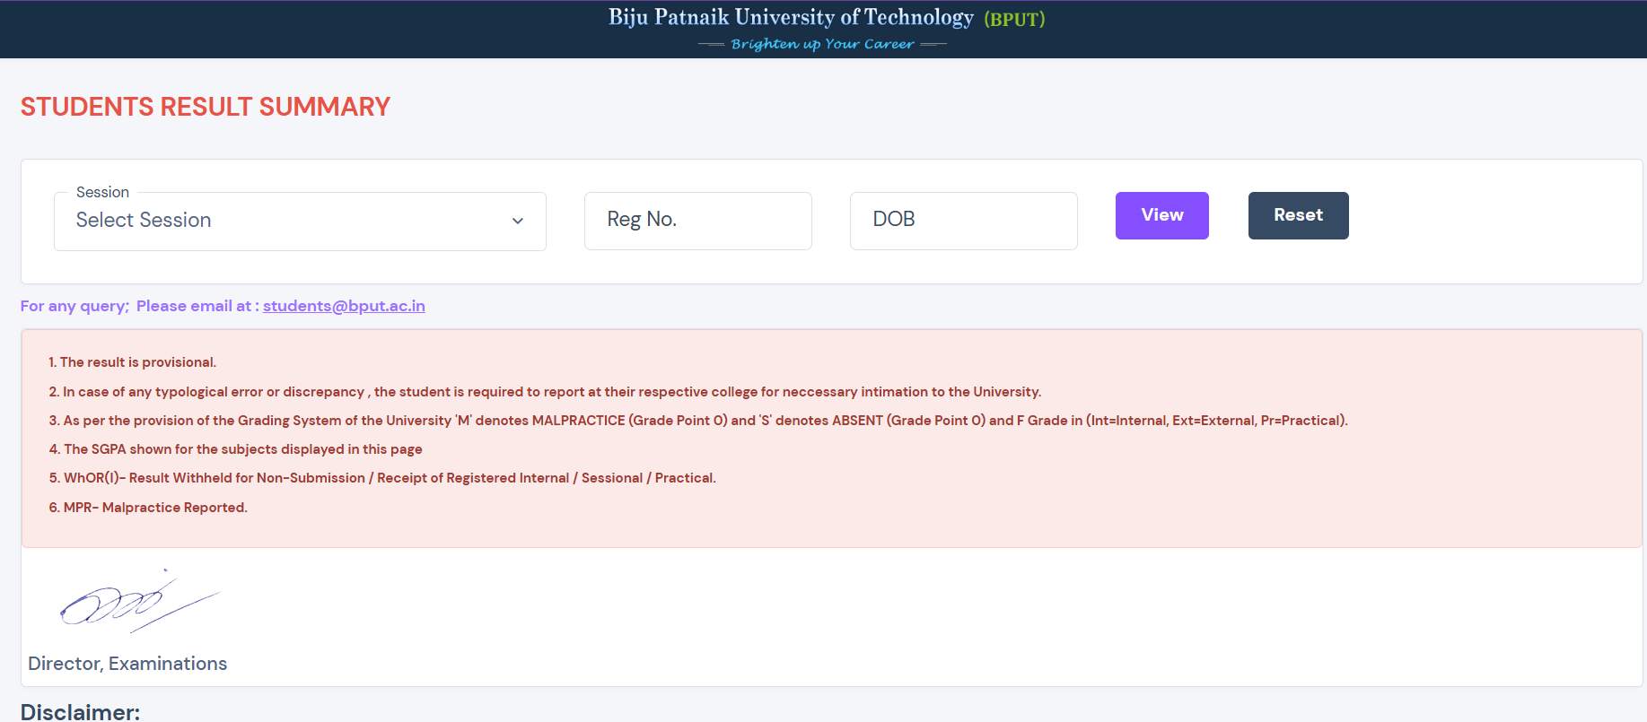The image size is (1647, 722).
Task: Click the Brighten up Your Career tagline
Action: coord(822,44)
